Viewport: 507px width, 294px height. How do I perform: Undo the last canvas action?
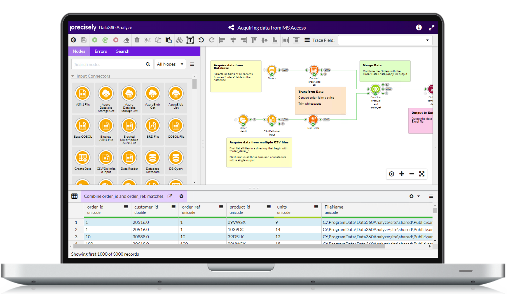pyautogui.click(x=201, y=40)
